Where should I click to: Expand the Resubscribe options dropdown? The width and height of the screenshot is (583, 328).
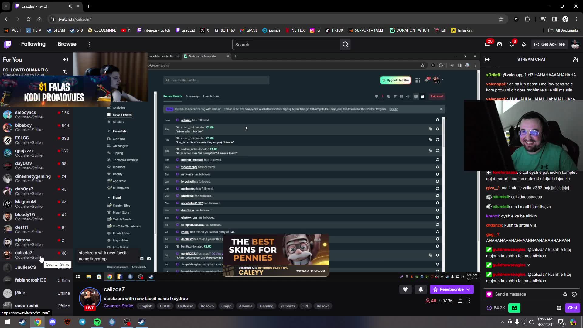[468, 289]
